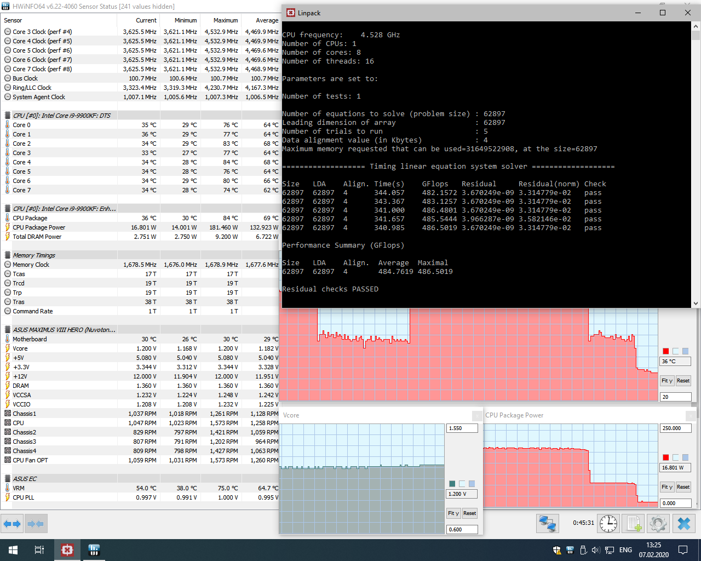Open HWiNFO sensor settings gear
Screen dimensions: 701x561
point(658,524)
